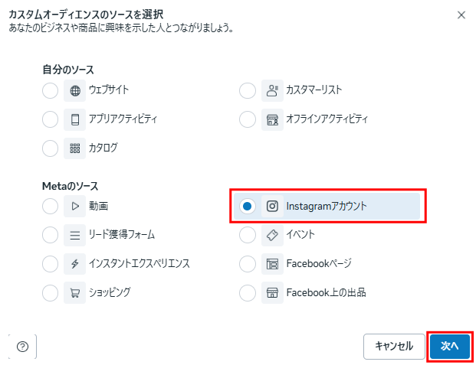Screen dimensions: 476x365
Task: Click the Instagram camera icon
Action: tap(272, 206)
